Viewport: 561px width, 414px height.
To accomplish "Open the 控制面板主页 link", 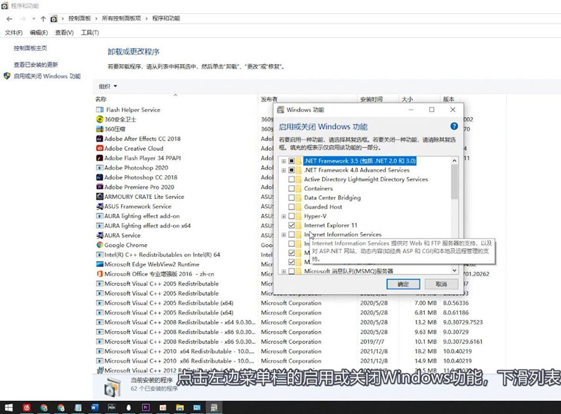I will 31,48.
